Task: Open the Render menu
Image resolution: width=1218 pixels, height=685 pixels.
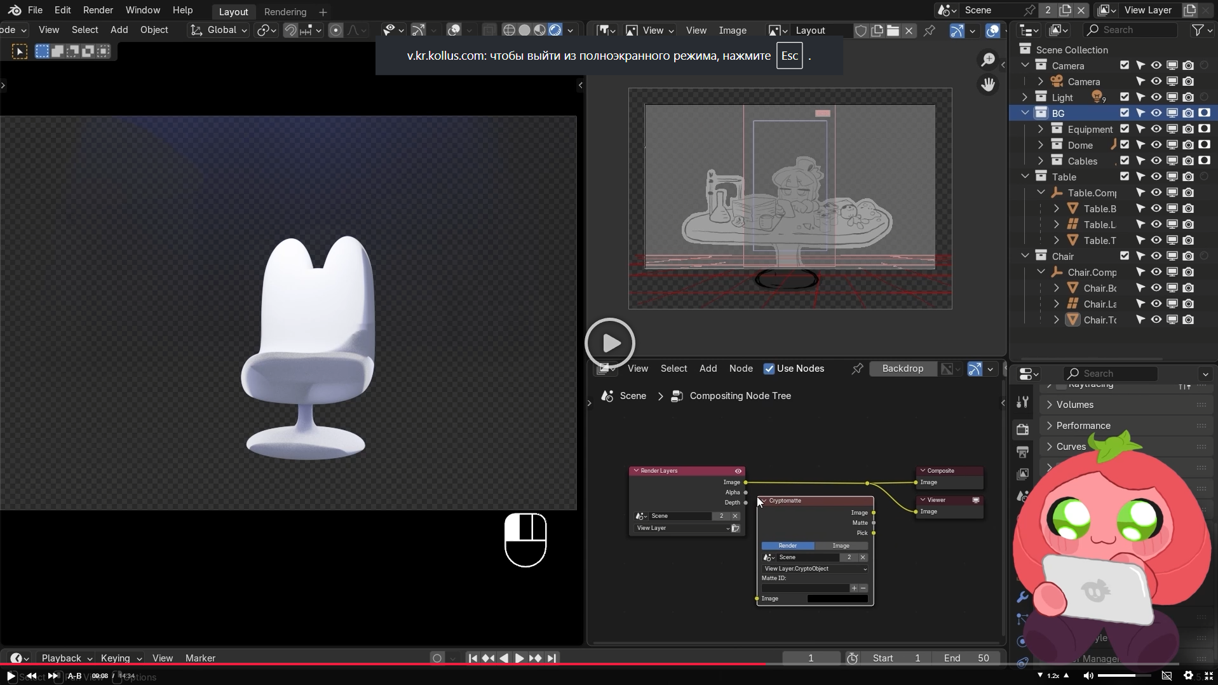Action: [98, 10]
